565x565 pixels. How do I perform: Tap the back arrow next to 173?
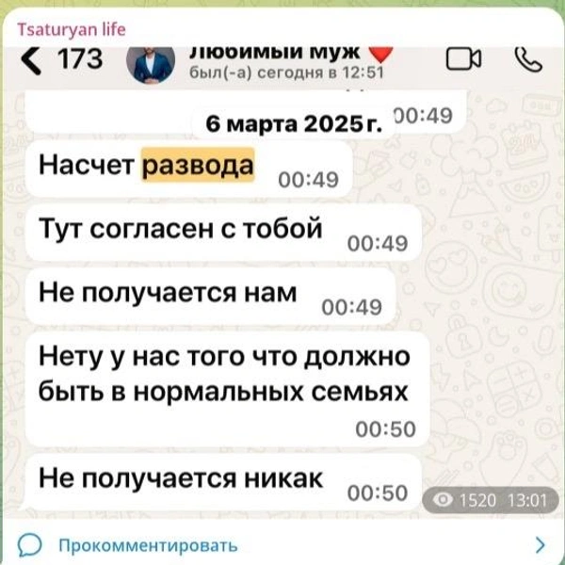click(31, 60)
